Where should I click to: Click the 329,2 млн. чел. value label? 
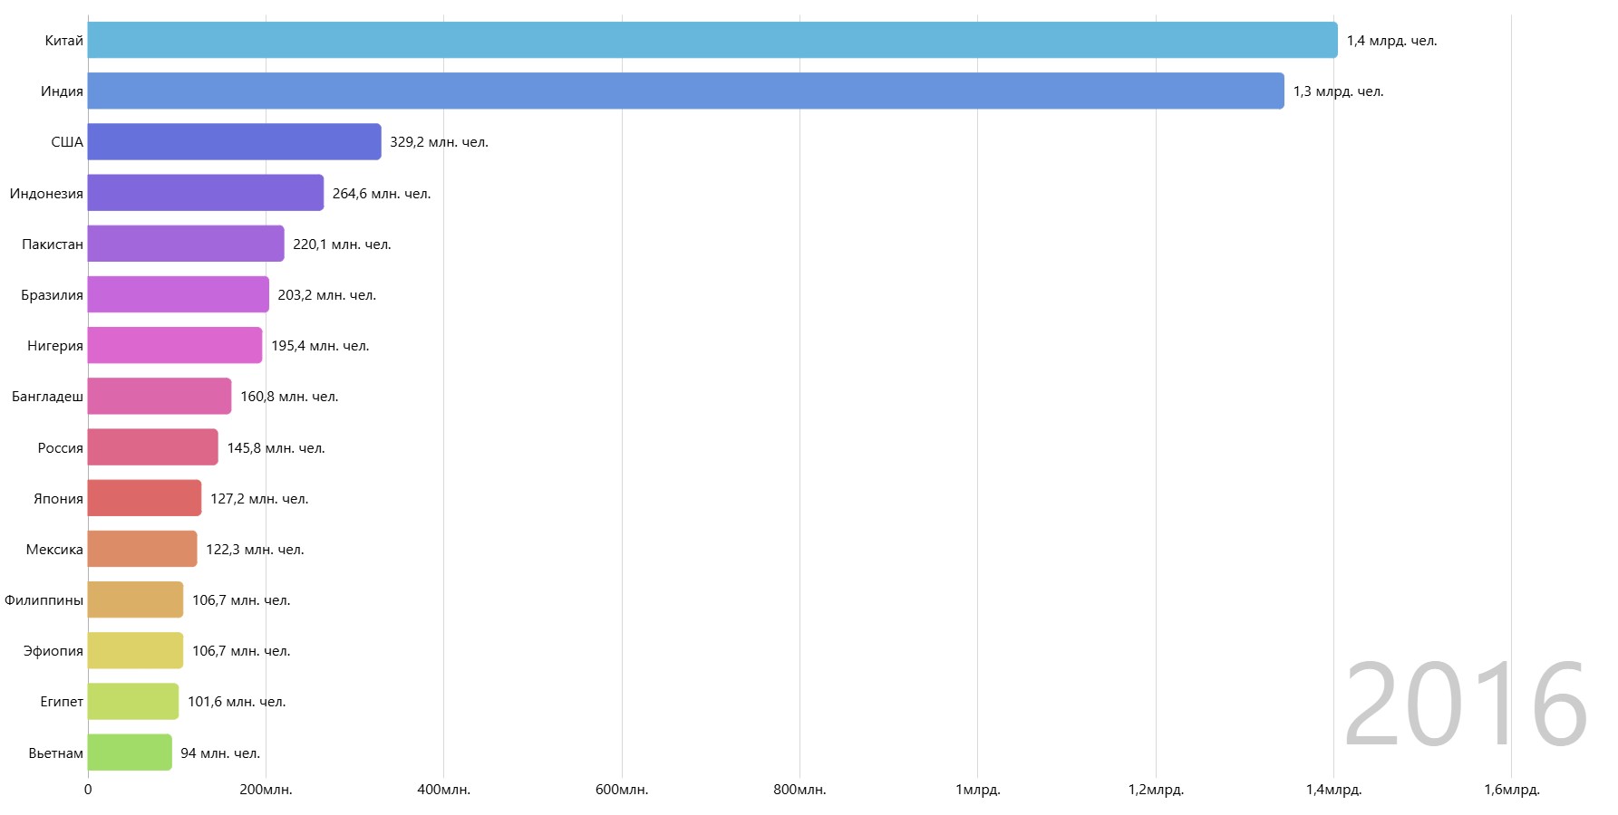439,142
